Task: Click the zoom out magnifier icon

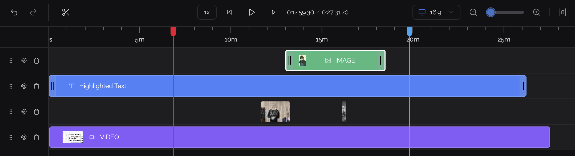Action: pyautogui.click(x=473, y=12)
